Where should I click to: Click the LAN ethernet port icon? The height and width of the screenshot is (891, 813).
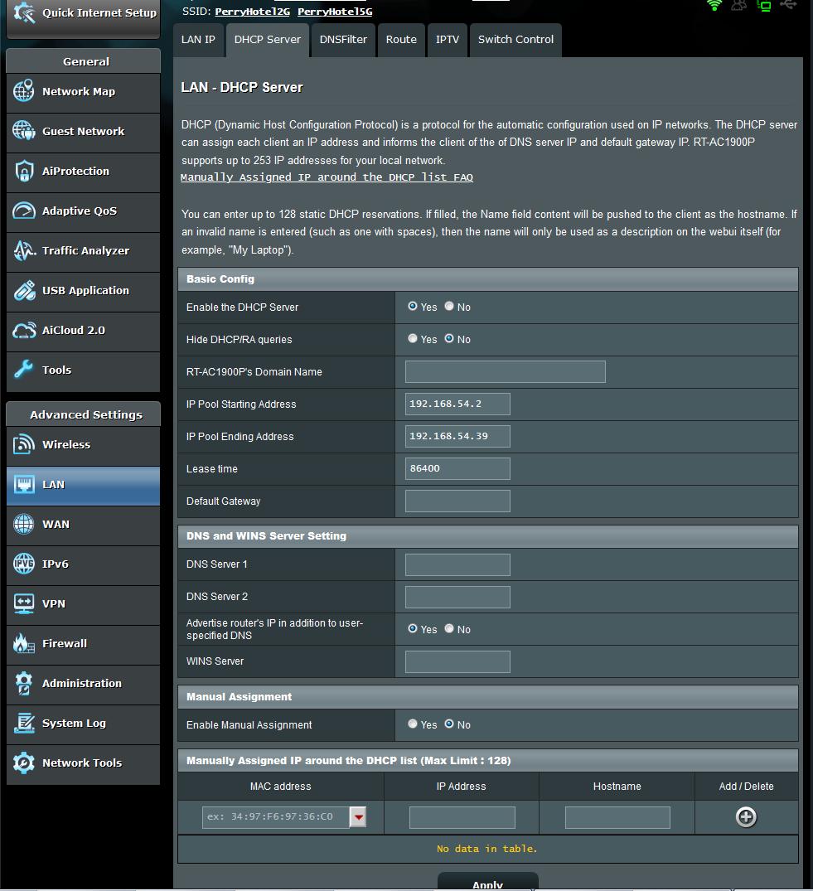(x=24, y=484)
